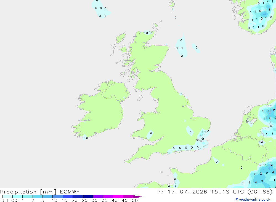Click the '10' legend scale label

pos(55,200)
